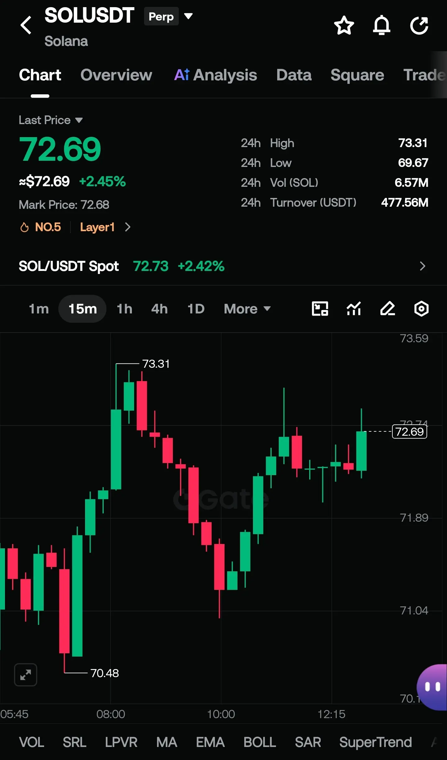The width and height of the screenshot is (447, 760).
Task: Tap the Spot price 72.73
Action: [151, 266]
